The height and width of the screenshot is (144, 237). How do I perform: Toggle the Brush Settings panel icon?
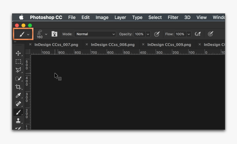[54, 34]
